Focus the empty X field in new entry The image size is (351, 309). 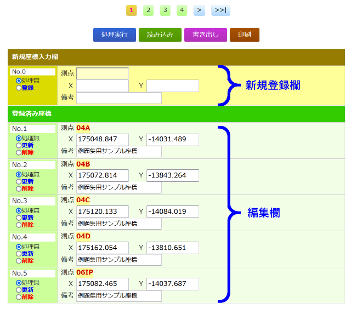coord(103,85)
